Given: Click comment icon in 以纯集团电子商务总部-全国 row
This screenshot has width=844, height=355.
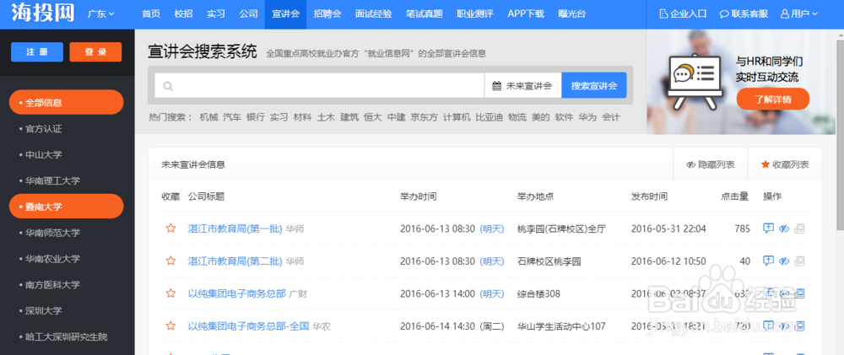Looking at the screenshot, I should click(768, 325).
